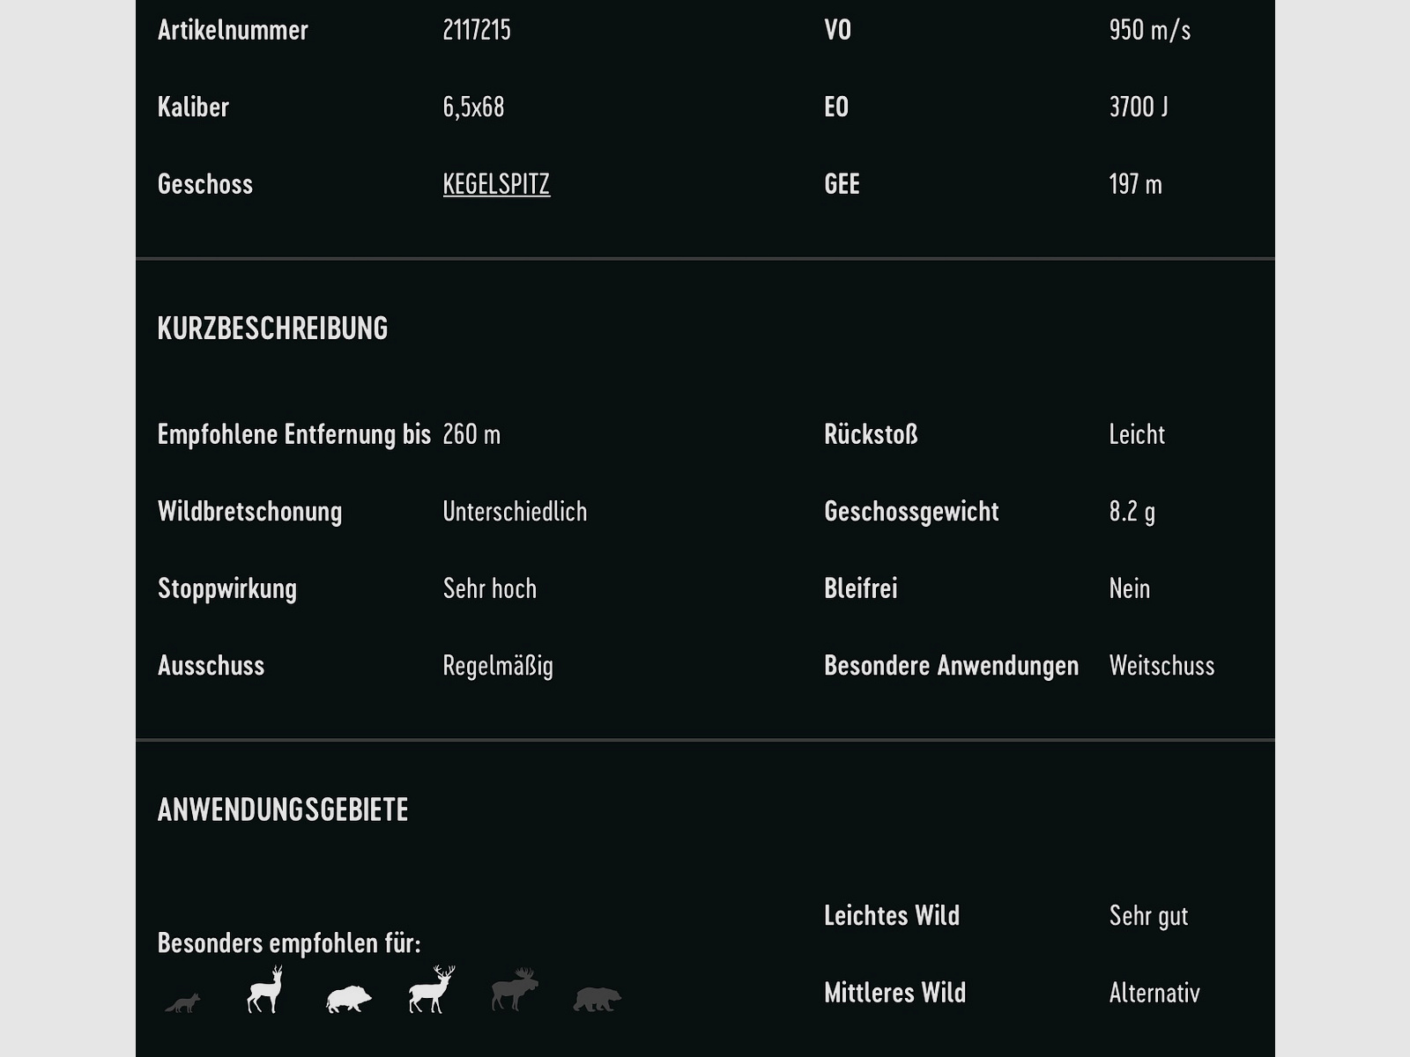
Task: Click the ANWENDUNGSGEBIETE section heading
Action: tap(282, 810)
